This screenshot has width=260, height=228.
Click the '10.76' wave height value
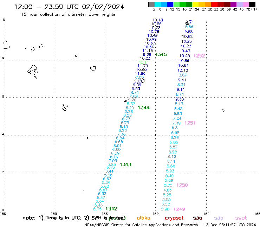pos(154,32)
